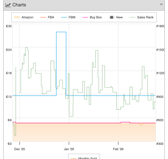The height and width of the screenshot is (159, 168).
Task: Click the €18 price axis label
Action: 9,73
